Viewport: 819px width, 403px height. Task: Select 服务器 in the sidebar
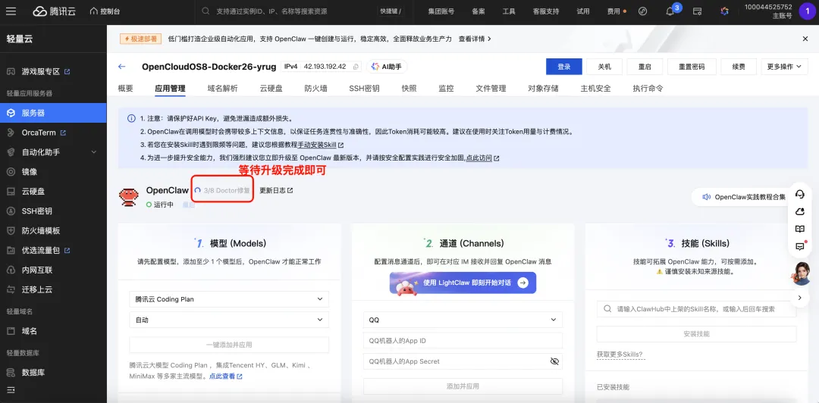pos(53,113)
